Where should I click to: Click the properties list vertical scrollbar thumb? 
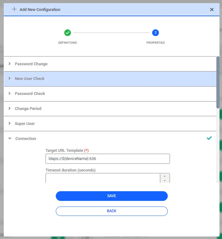[218, 82]
